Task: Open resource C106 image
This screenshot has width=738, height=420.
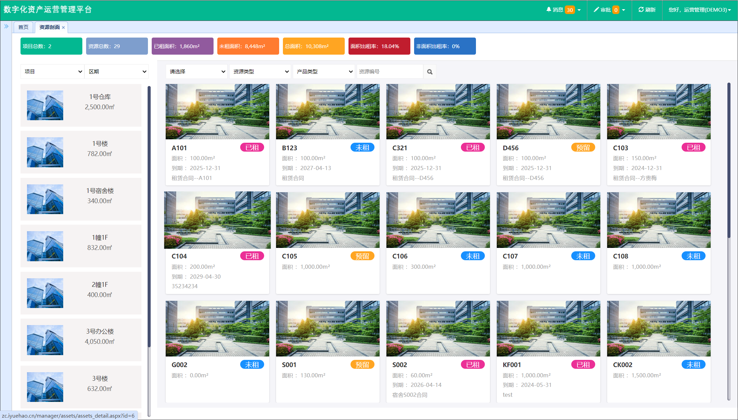Action: point(438,220)
